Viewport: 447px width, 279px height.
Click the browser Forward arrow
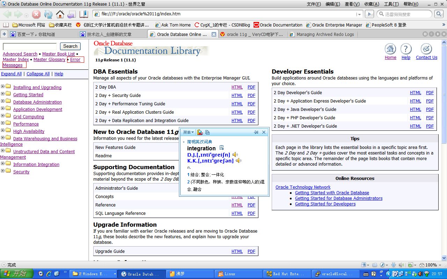click(18, 14)
